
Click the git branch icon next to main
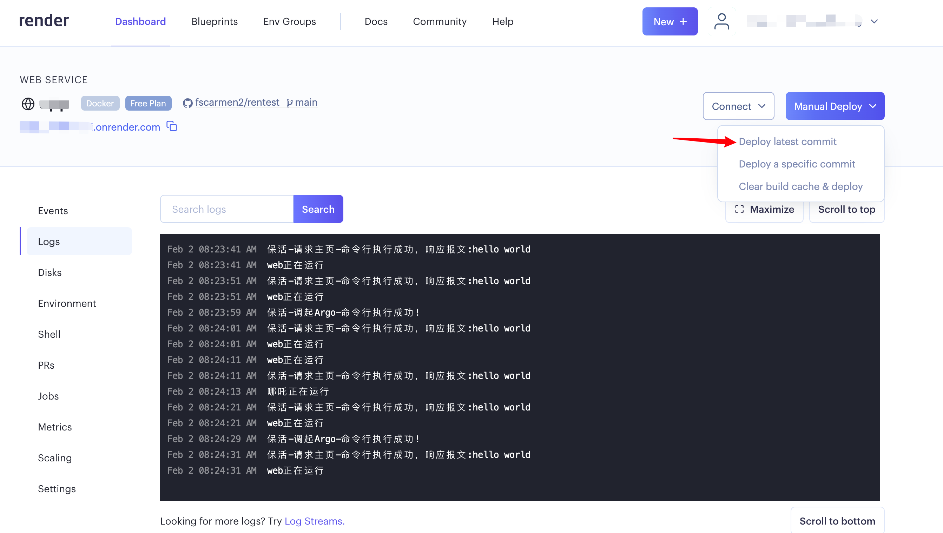click(x=290, y=103)
